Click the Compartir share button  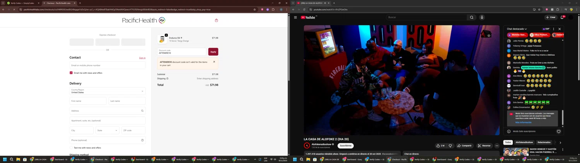pyautogui.click(x=464, y=146)
